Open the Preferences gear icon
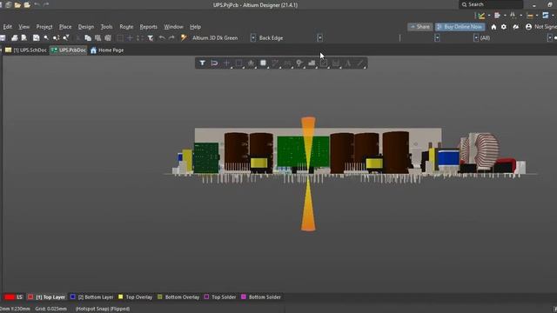Viewport: 557px width, 313px height. pos(504,27)
